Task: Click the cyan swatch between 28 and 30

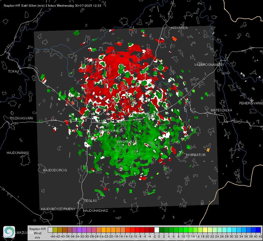Action: (x=229, y=230)
